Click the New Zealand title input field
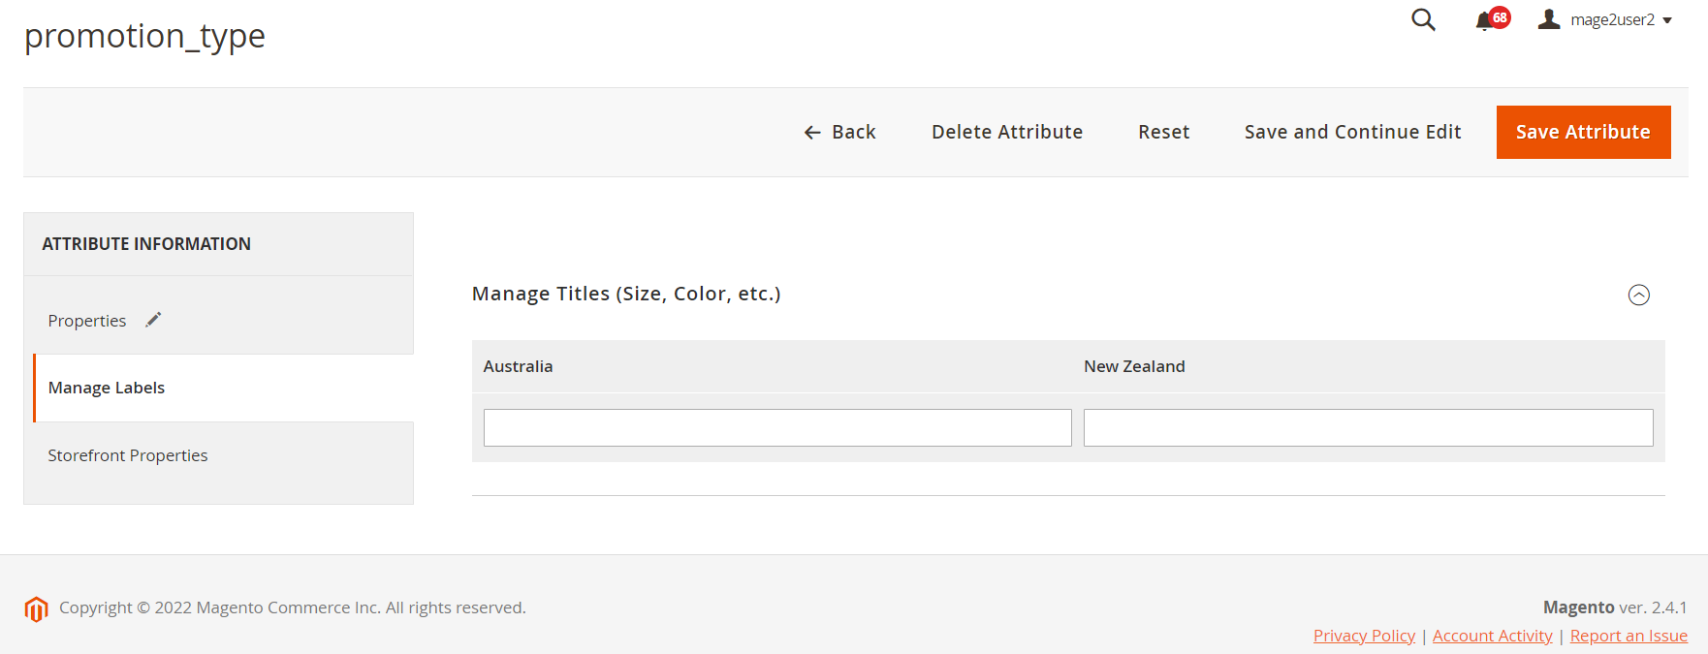Screen dimensions: 1708x654 tap(1368, 427)
